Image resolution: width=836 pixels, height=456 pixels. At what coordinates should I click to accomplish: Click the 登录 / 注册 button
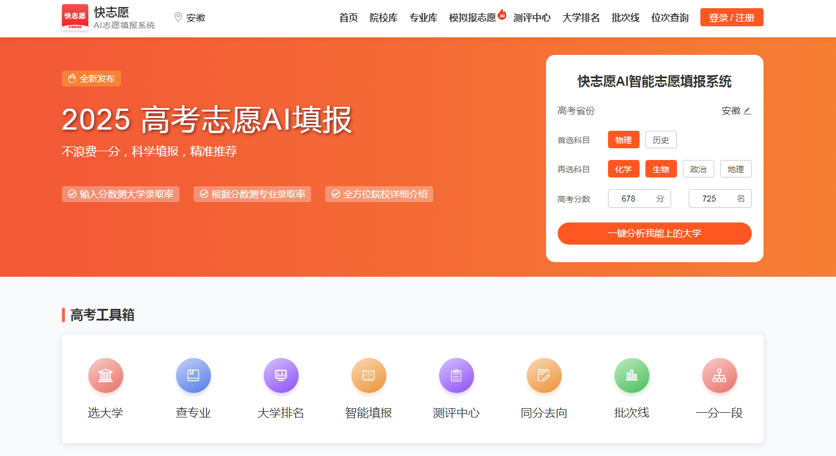pyautogui.click(x=732, y=18)
